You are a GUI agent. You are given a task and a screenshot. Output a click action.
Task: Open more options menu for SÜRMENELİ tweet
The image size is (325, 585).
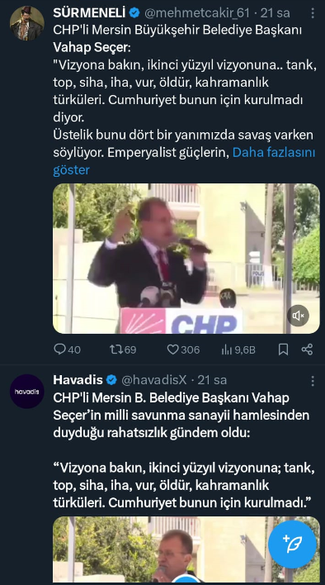tap(313, 13)
